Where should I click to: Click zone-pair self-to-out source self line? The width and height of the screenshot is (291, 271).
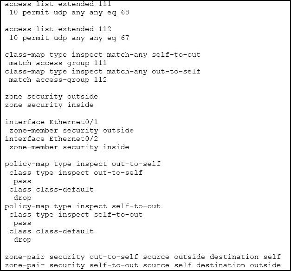pos(143,265)
